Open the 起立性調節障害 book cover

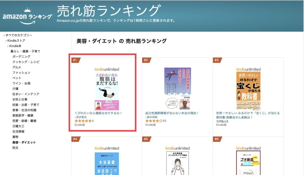point(178,89)
